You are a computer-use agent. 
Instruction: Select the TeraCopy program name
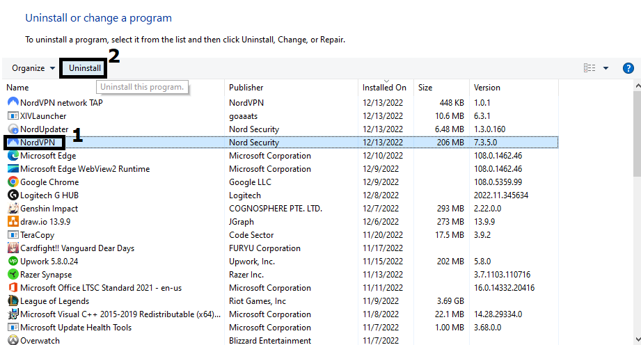click(x=37, y=235)
